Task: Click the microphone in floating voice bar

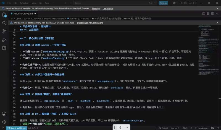Action: point(120,128)
